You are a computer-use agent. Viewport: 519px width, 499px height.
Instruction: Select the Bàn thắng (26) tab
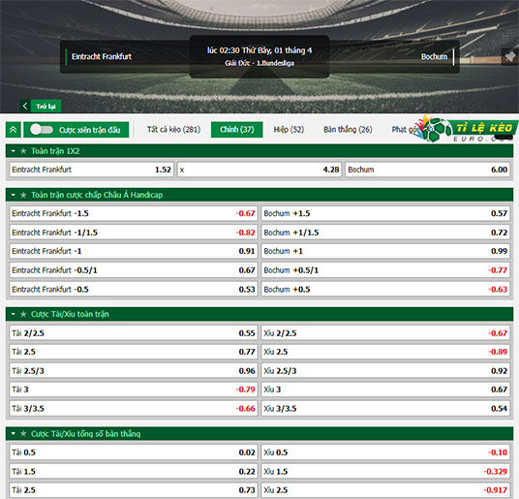point(348,130)
